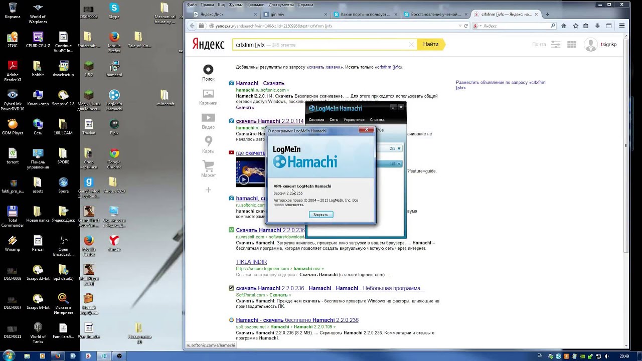Open the Skype desktop shortcut
642x361 pixels.
click(114, 11)
